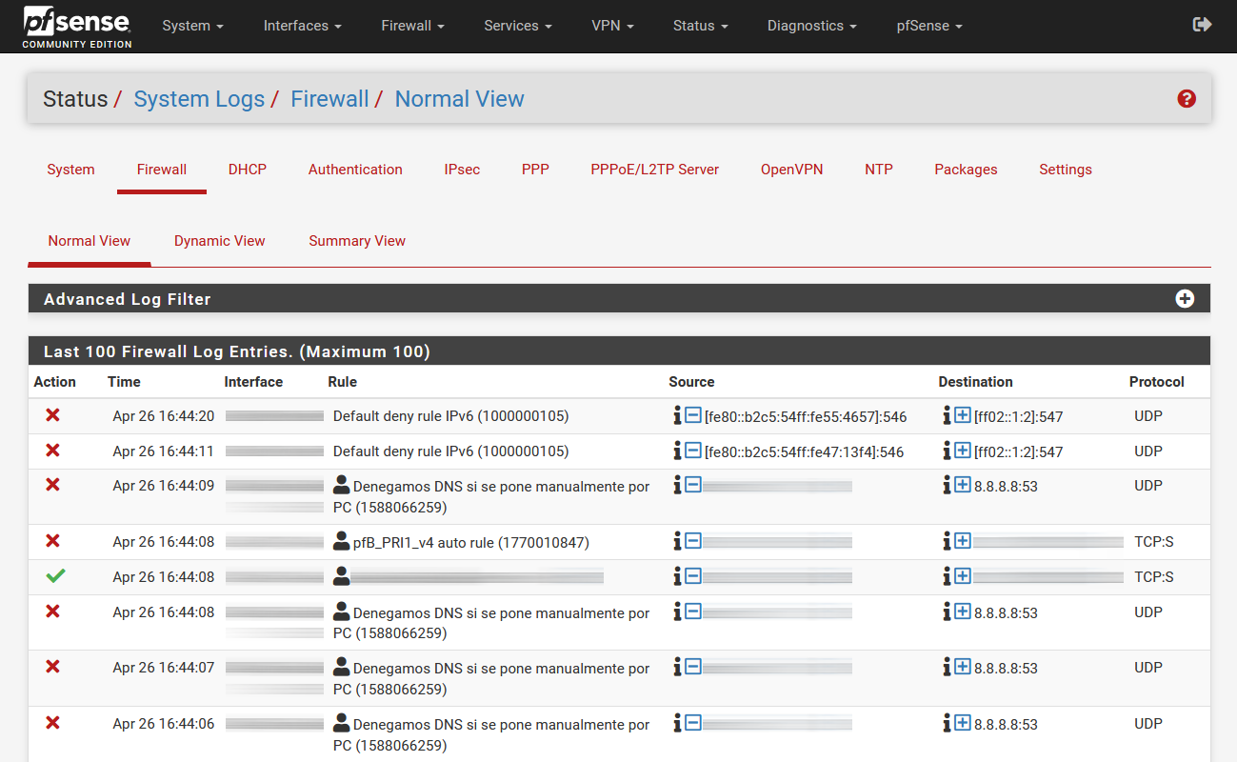Image resolution: width=1237 pixels, height=762 pixels.
Task: Click the red block action icon in the 16:44:09 row
Action: (52, 485)
